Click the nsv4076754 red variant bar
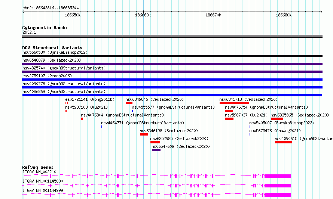 [x=229, y=111]
